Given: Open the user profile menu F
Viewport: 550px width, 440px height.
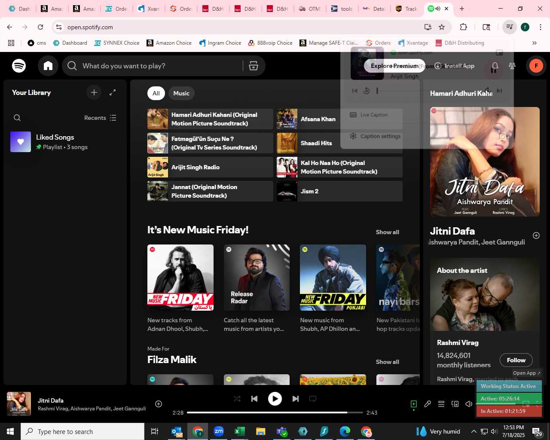Looking at the screenshot, I should (536, 66).
